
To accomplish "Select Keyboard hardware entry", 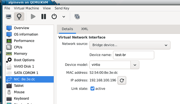I will pyautogui.click(x=30, y=98).
